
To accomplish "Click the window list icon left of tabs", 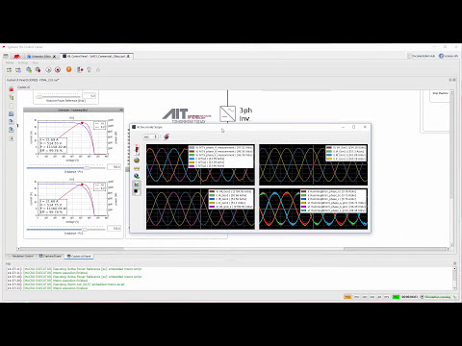I will [6, 56].
